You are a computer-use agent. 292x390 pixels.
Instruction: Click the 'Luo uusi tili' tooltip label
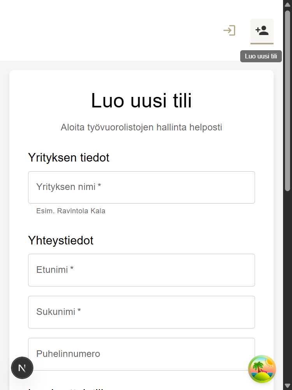tap(261, 56)
